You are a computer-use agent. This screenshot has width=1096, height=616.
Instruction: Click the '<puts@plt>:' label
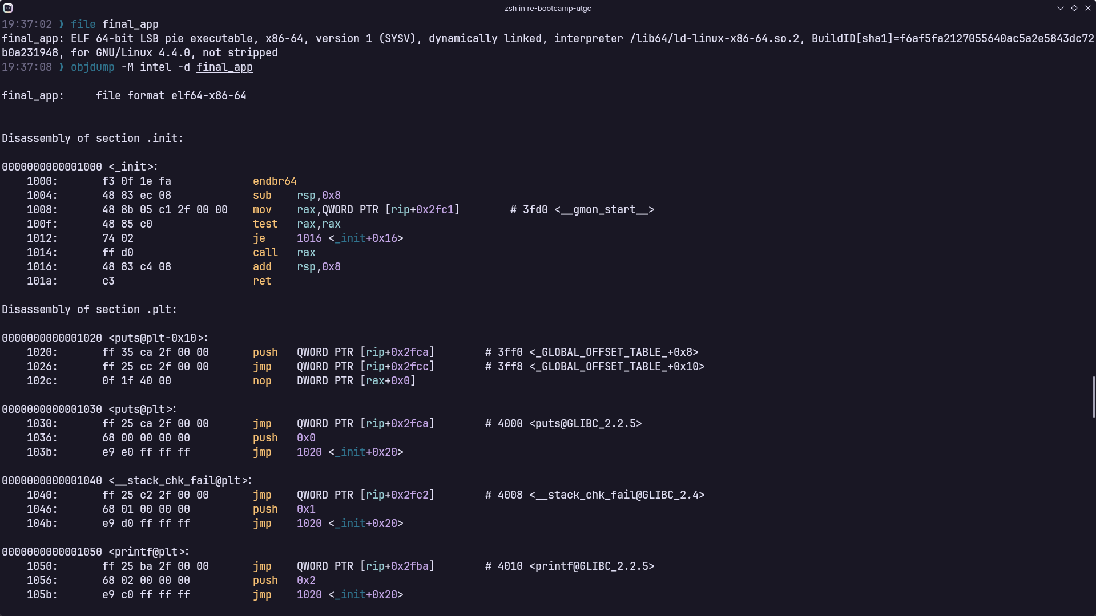pyautogui.click(x=143, y=410)
